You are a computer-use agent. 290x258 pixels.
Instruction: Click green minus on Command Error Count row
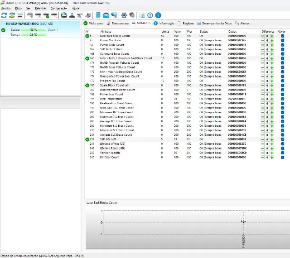(x=262, y=54)
